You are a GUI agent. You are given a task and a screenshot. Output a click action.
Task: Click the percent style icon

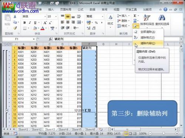point(96,23)
